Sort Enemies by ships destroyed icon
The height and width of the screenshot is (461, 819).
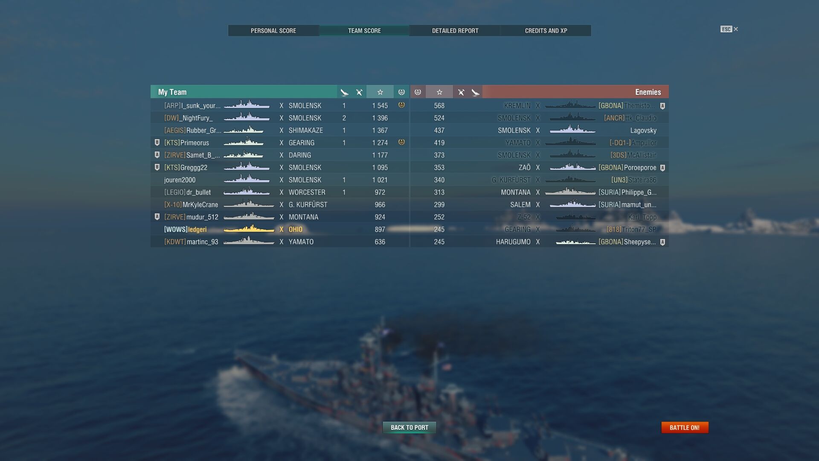(475, 92)
